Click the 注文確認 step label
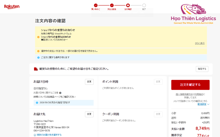Image resolution: width=220 pixels, height=137 pixels. point(128,9)
